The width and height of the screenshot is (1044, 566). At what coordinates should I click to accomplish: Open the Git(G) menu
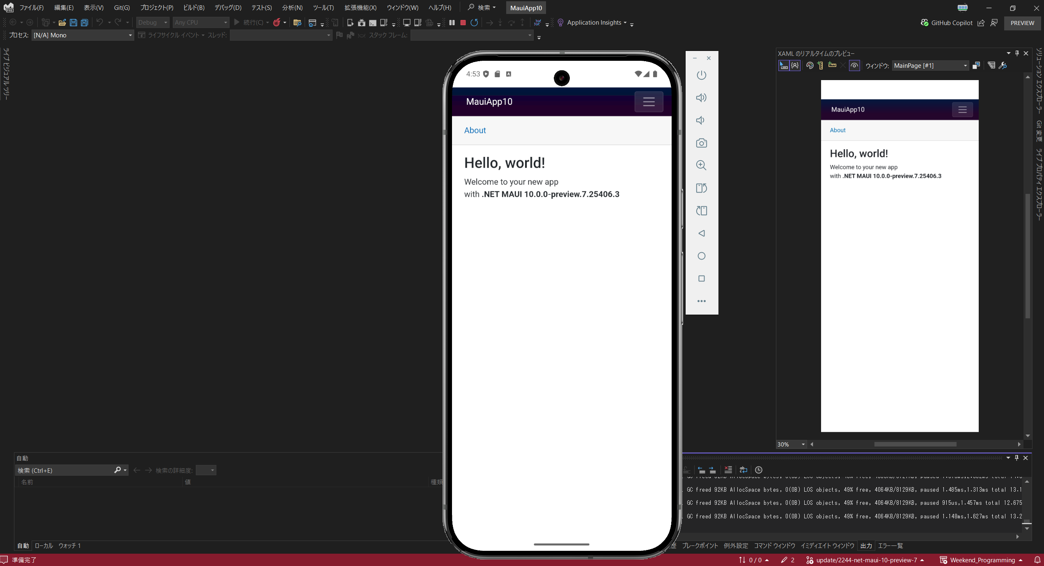122,8
